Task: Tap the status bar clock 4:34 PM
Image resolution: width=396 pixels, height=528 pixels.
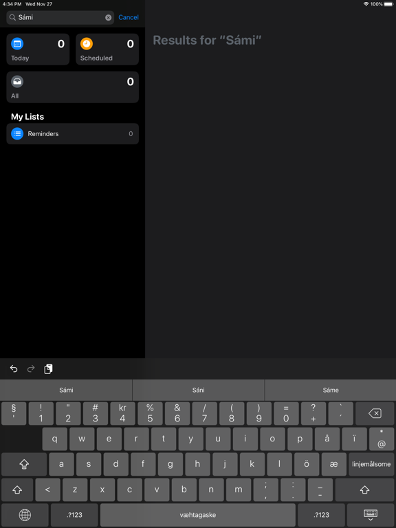Action: pyautogui.click(x=12, y=4)
